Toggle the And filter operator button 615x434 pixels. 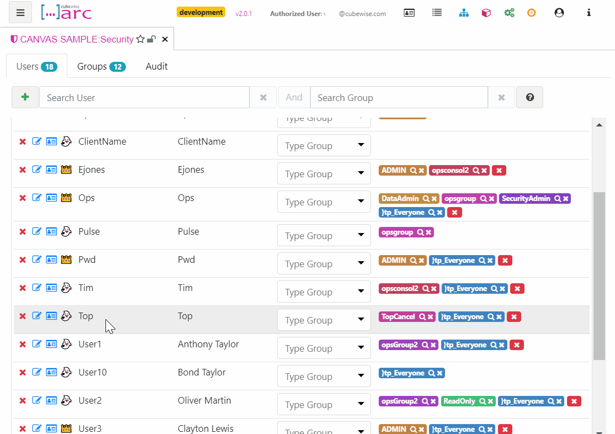point(294,97)
